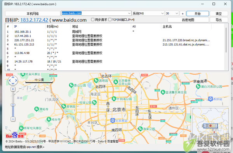Viewport: 233px width, 153px height.
Task: Click the 蓝调薰衣草庄园 marker
Action: pyautogui.click(x=163, y=92)
